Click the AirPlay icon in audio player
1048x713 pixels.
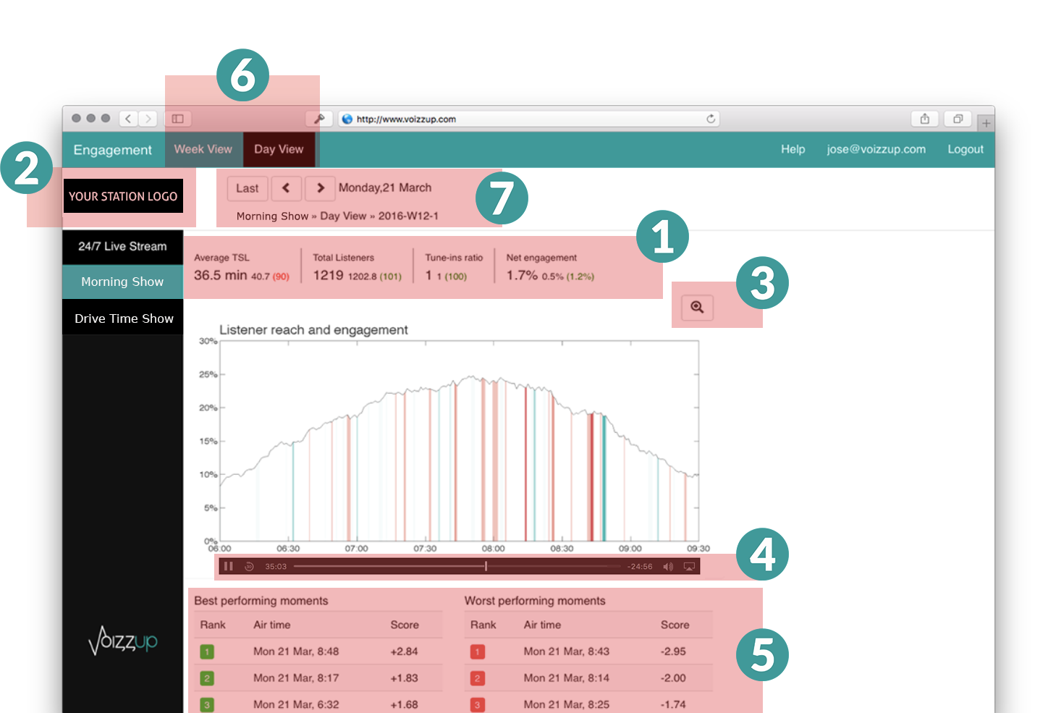coord(689,566)
